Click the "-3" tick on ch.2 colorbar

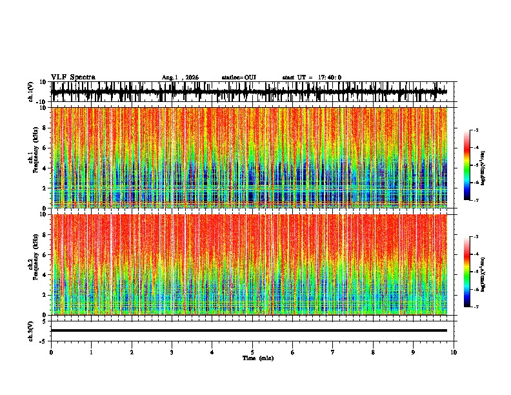point(476,237)
